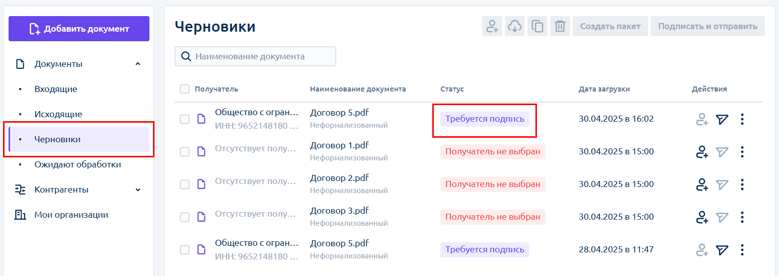Open three-dots menu for Договор 1.pdf

(x=742, y=152)
